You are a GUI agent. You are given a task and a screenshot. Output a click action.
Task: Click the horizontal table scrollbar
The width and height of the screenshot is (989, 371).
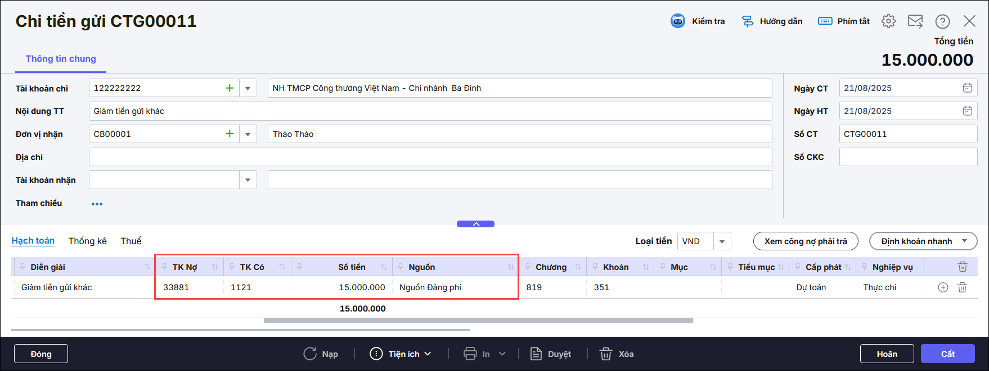(x=478, y=320)
